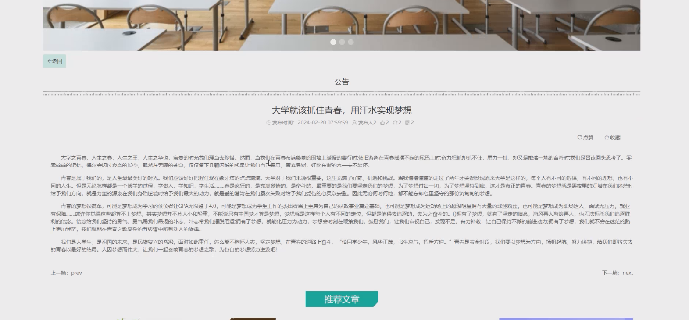This screenshot has height=320, width=689.
Task: Click the thumbs-up count icon
Action: pyautogui.click(x=382, y=123)
